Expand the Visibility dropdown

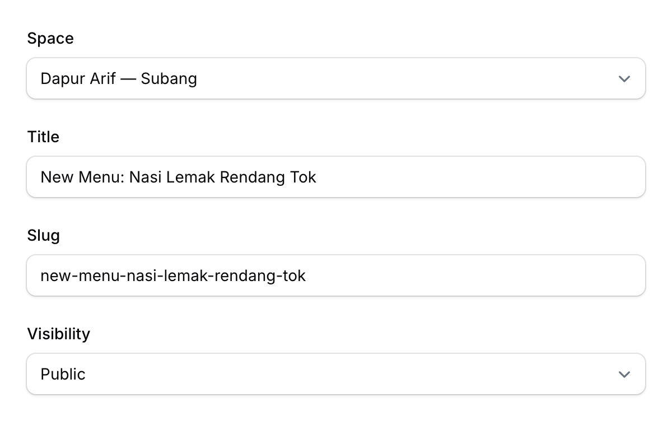point(336,374)
